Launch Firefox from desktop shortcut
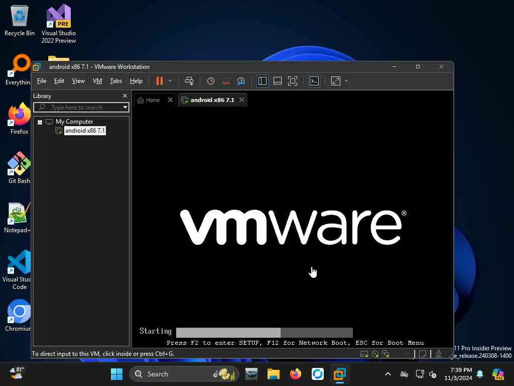 tap(19, 119)
